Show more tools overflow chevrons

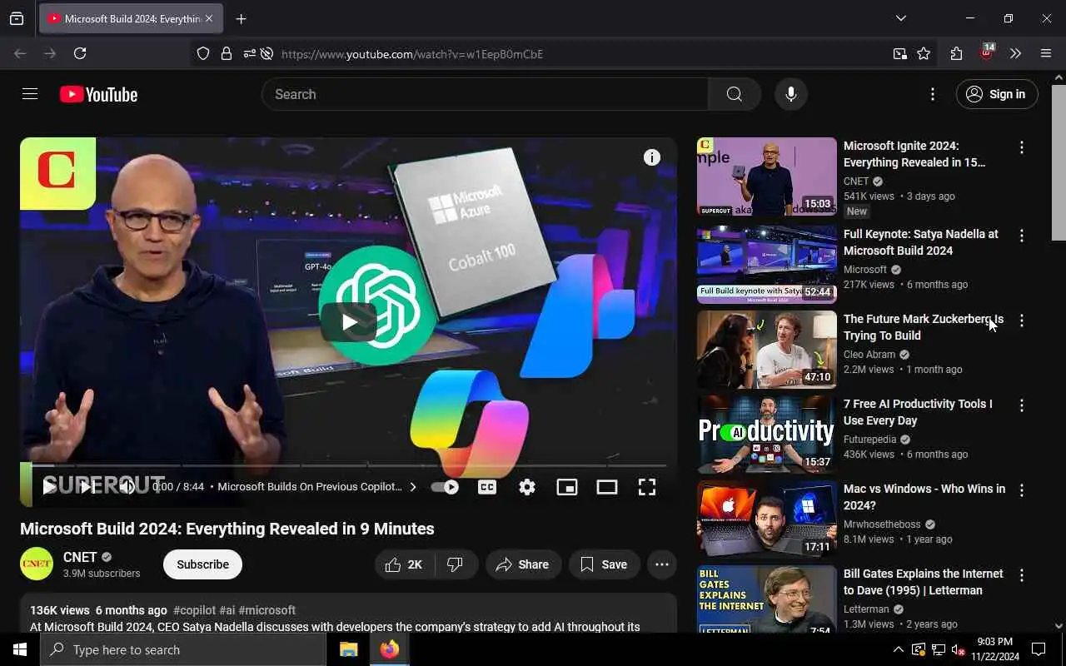(1015, 53)
